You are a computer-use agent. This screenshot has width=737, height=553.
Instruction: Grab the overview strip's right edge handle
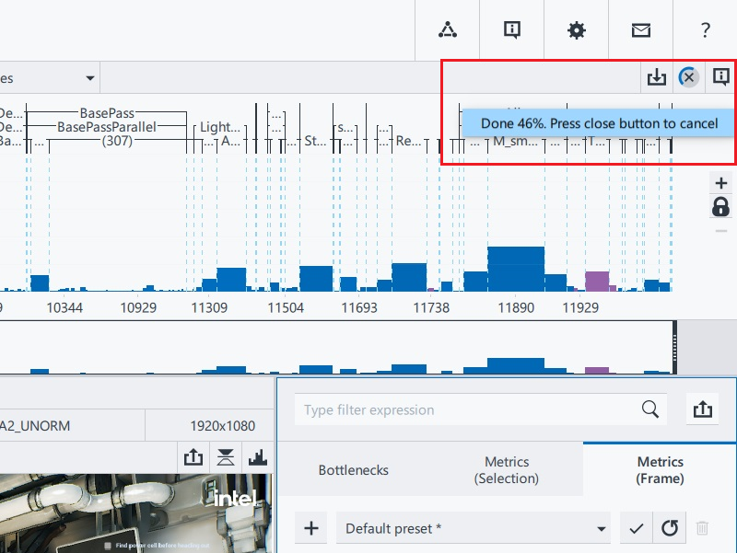click(x=675, y=348)
